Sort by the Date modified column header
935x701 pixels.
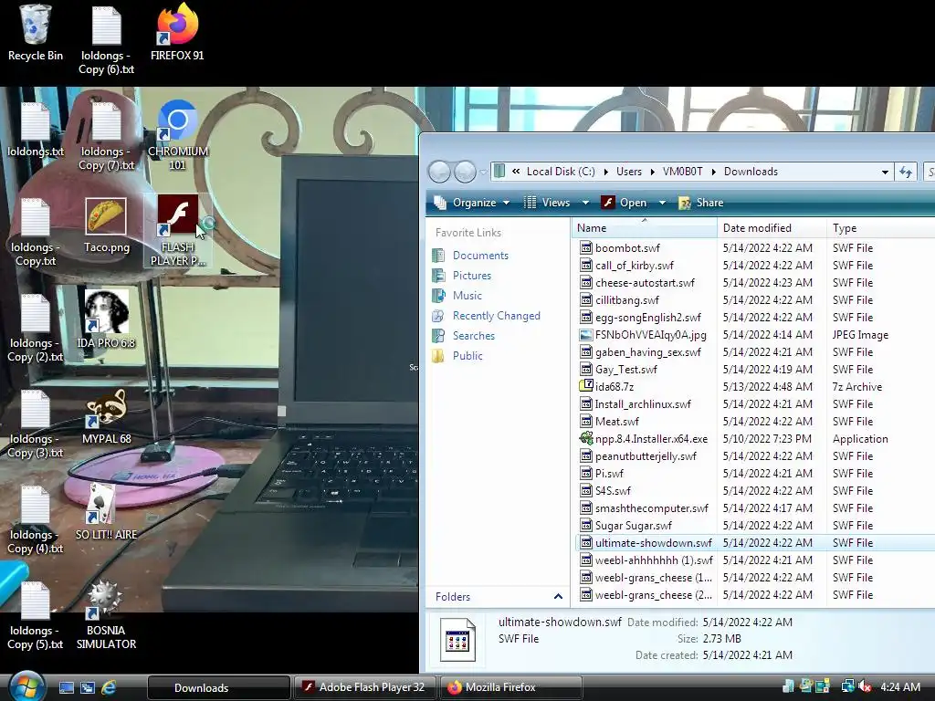[772, 227]
